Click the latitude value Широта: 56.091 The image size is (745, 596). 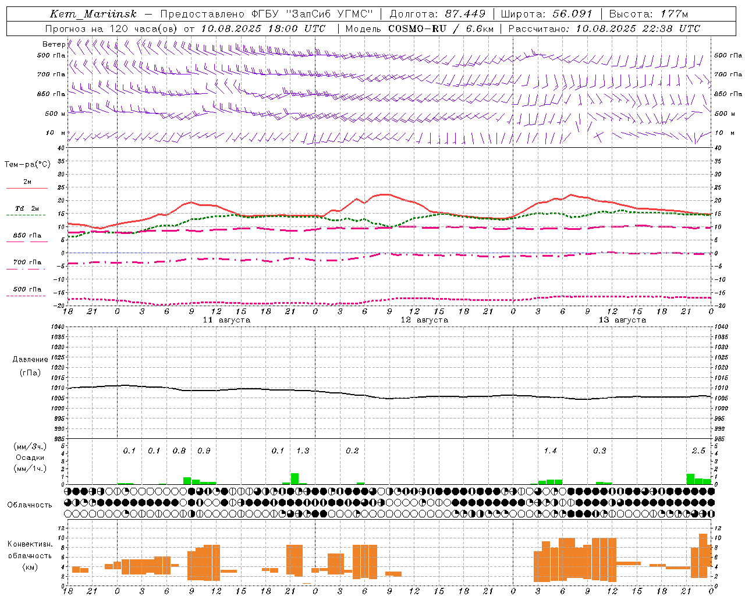tap(547, 14)
